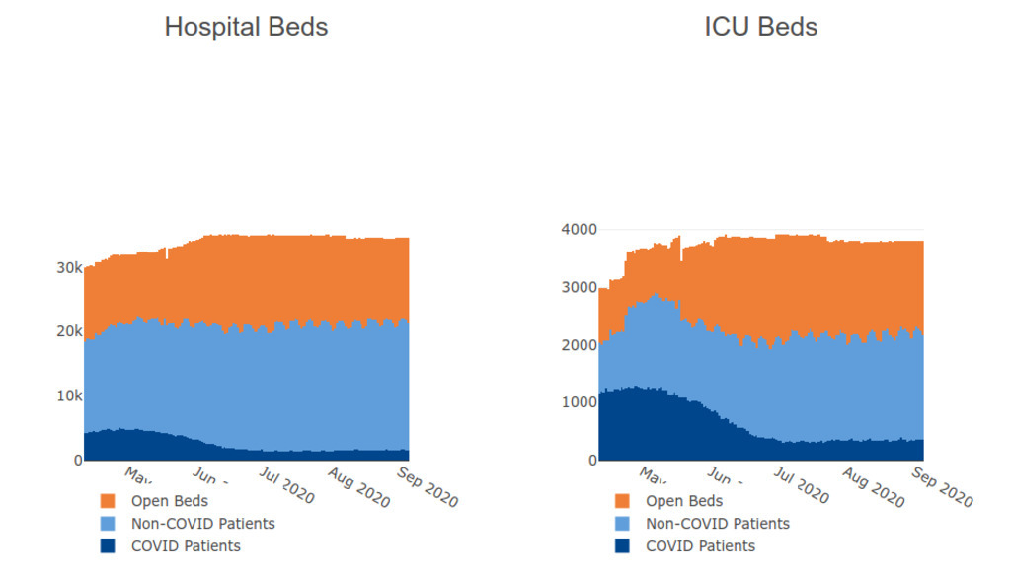Select Sep 2020 axis label on Hospital Beds chart

pyautogui.click(x=428, y=486)
